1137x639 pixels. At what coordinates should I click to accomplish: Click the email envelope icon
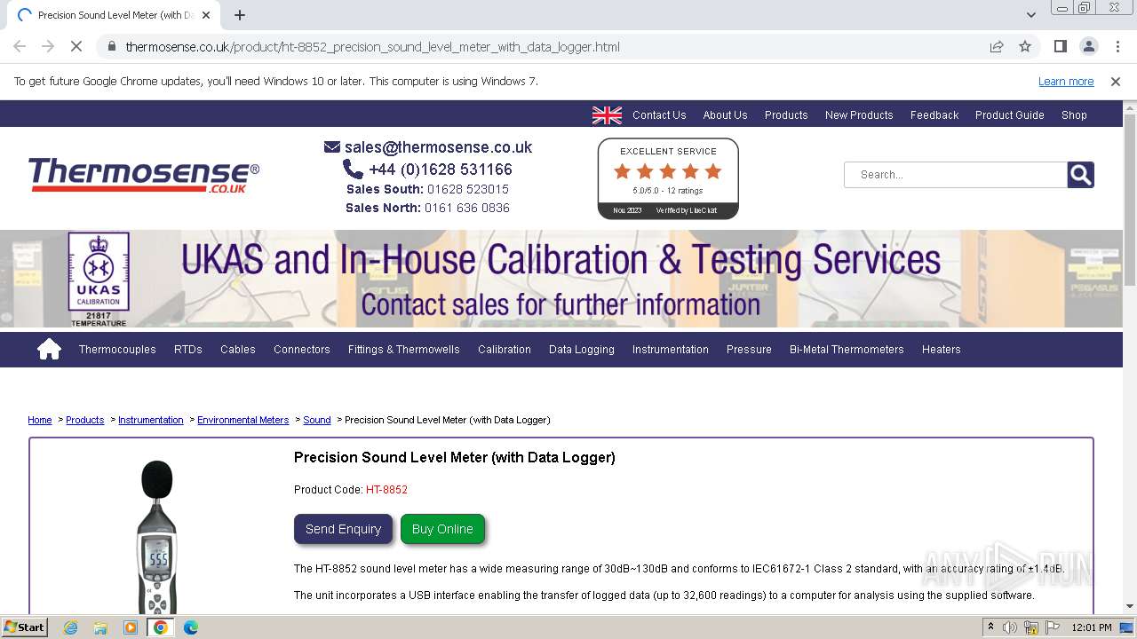click(x=332, y=147)
